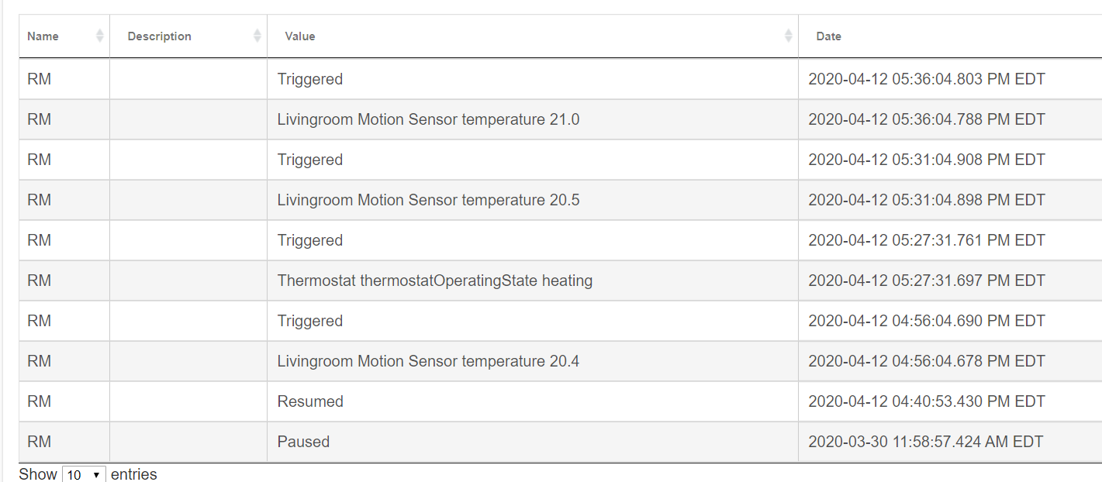
Task: Select the Value column header
Action: click(x=533, y=36)
